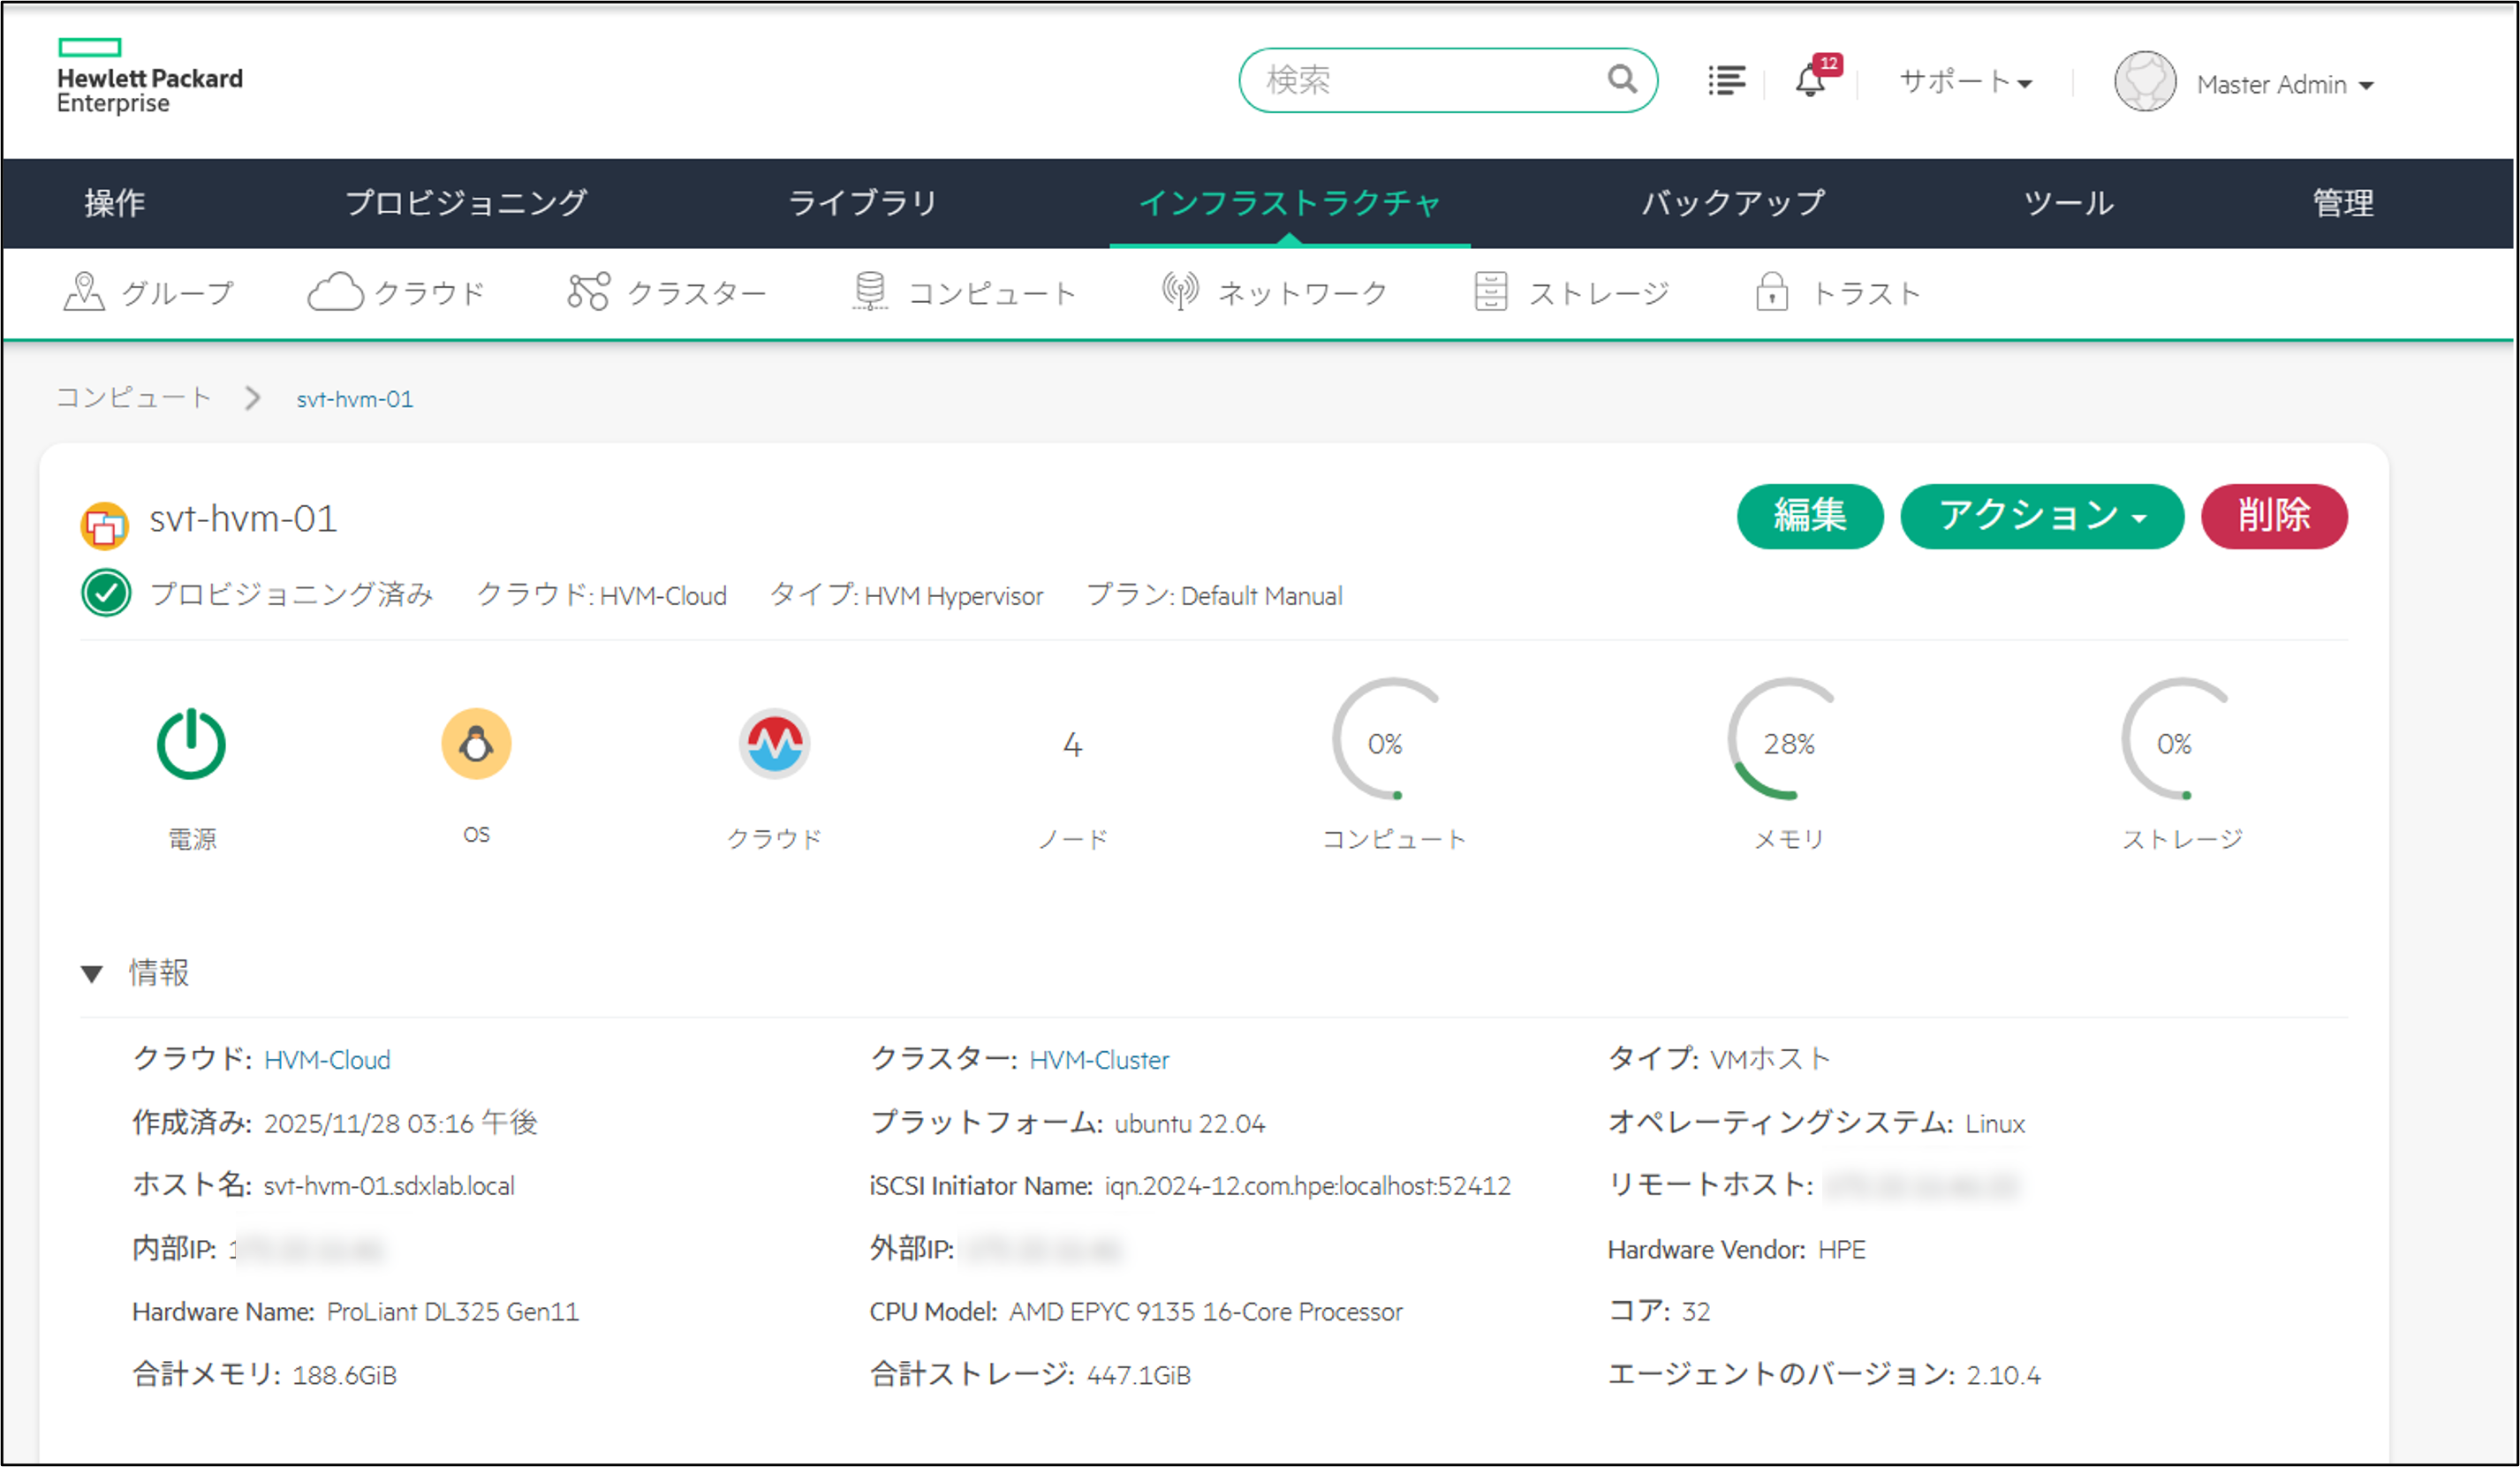2520x1467 pixels.
Task: Expand the Master Admin account menu
Action: point(2286,84)
